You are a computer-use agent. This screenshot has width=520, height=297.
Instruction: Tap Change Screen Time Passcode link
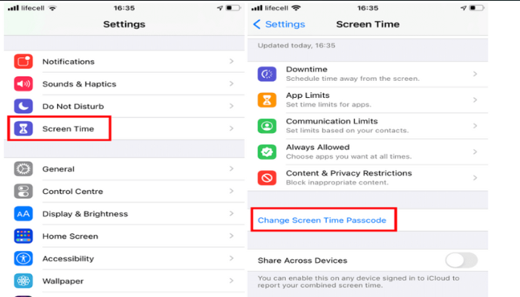pos(322,220)
